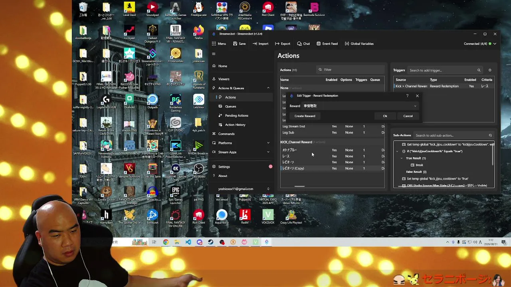
Task: Select the Firefox desktop icon
Action: tap(199, 33)
